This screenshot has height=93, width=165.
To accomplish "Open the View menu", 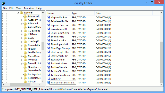I will [x=19, y=8].
